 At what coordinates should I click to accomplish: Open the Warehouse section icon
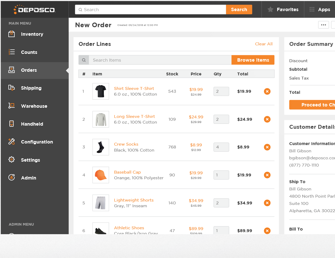[11, 106]
